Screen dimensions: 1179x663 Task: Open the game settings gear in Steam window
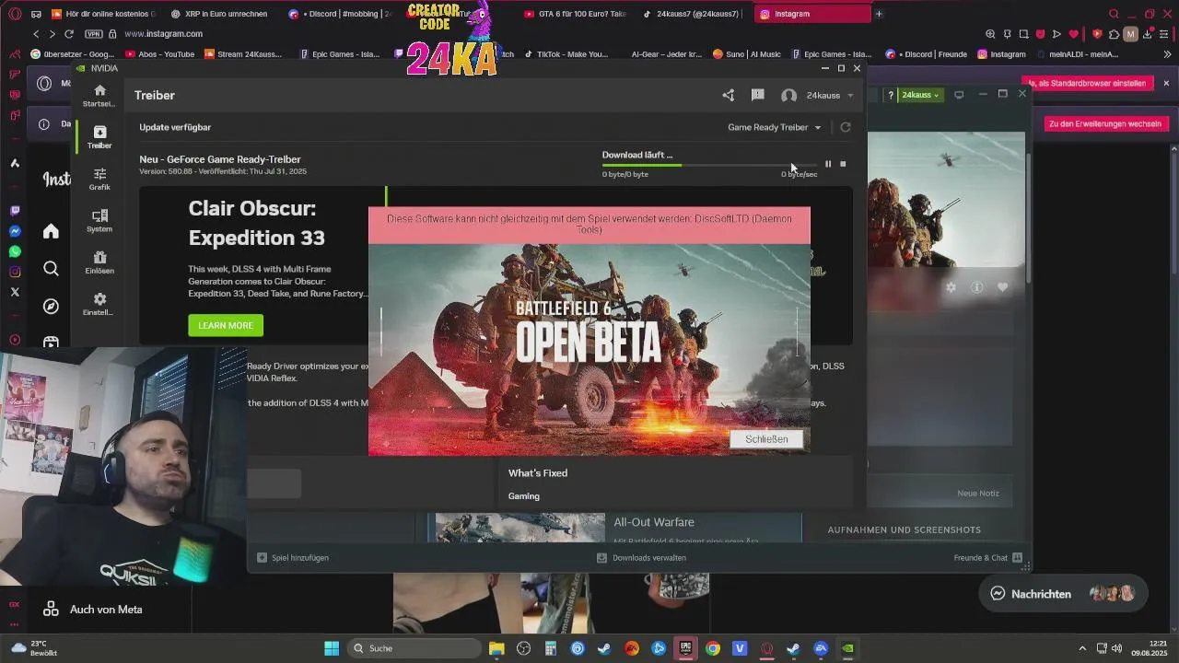click(951, 287)
